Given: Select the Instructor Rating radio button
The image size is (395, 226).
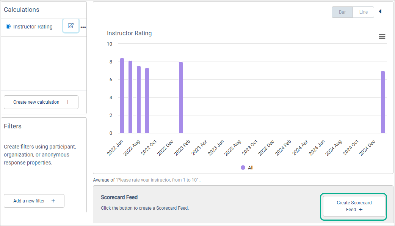Looking at the screenshot, I should pos(8,27).
